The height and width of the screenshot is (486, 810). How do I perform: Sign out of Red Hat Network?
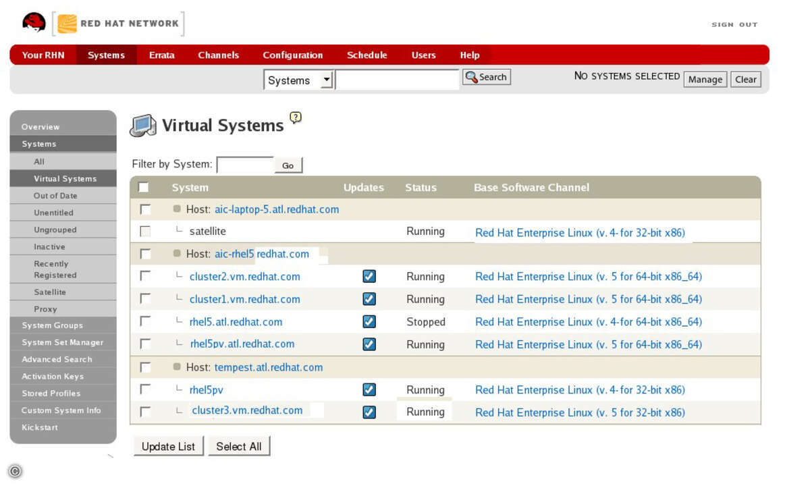(x=734, y=24)
